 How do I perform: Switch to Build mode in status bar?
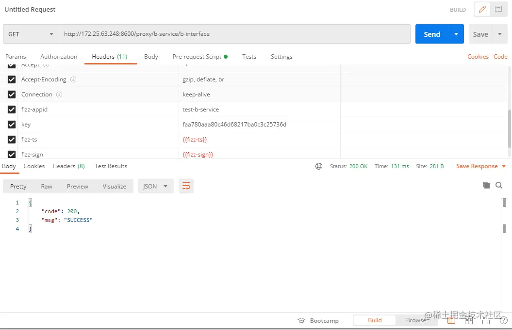pyautogui.click(x=375, y=320)
